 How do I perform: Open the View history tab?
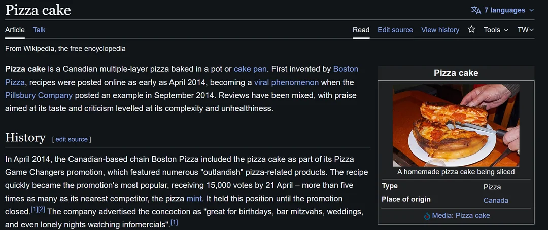(x=440, y=30)
